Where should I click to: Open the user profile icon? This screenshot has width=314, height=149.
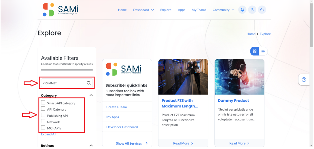click(x=252, y=10)
